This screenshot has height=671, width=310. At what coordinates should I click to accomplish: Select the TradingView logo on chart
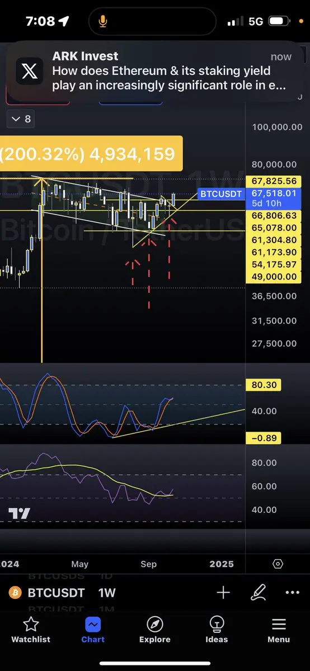pyautogui.click(x=20, y=513)
